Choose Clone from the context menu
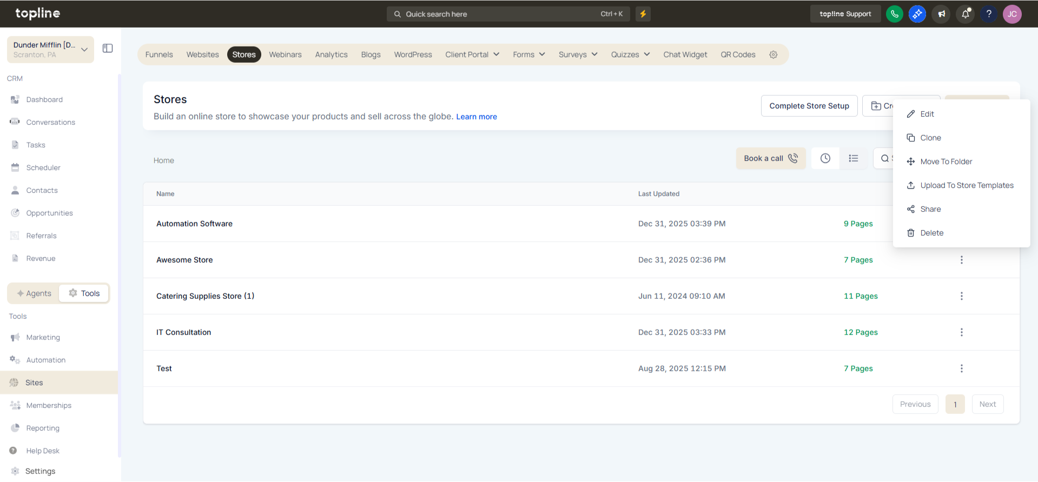Viewport: 1038px width, 482px height. 930,138
